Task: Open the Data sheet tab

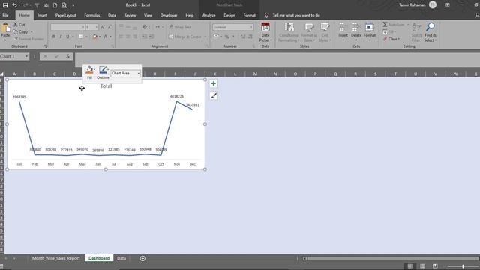Action: (x=121, y=258)
